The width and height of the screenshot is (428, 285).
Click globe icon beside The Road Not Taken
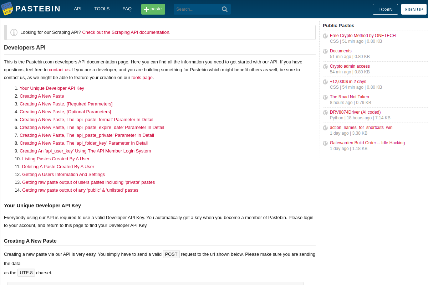325,97
